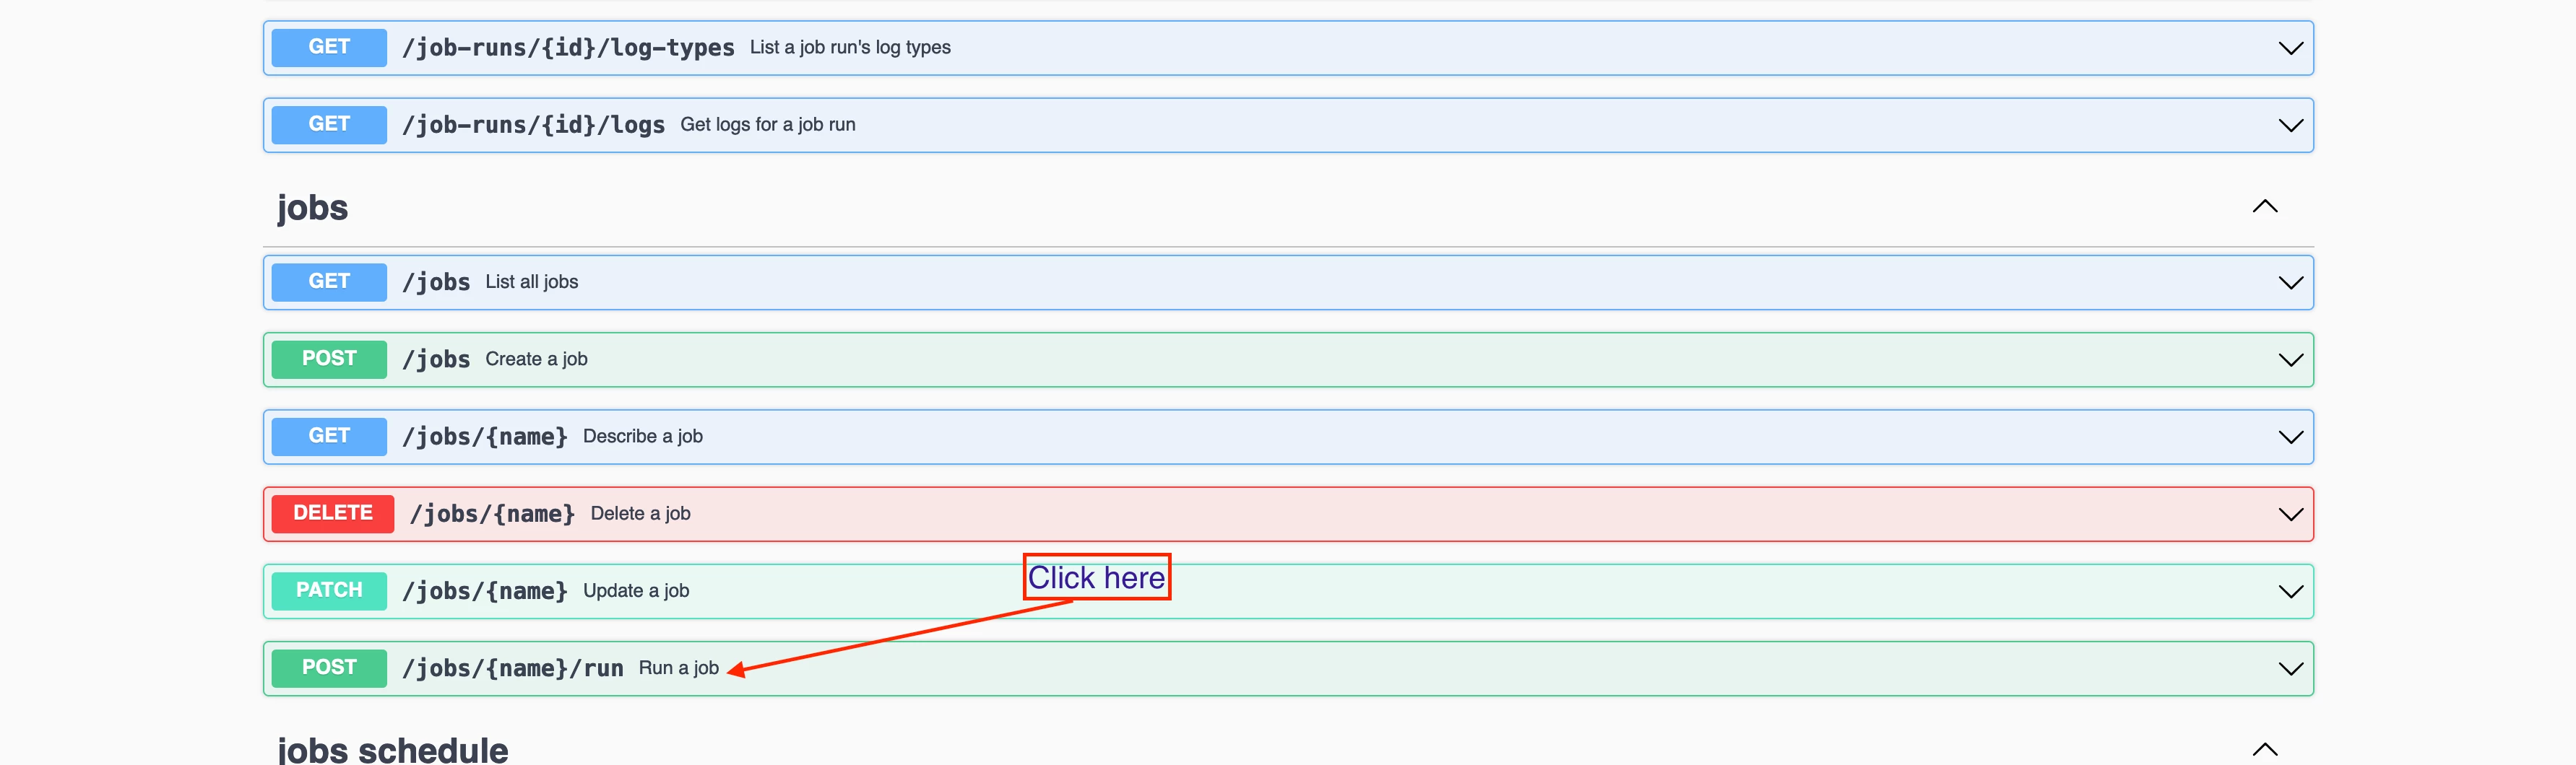Expand the Run a job chevron
This screenshot has width=2576, height=765.
point(2290,668)
